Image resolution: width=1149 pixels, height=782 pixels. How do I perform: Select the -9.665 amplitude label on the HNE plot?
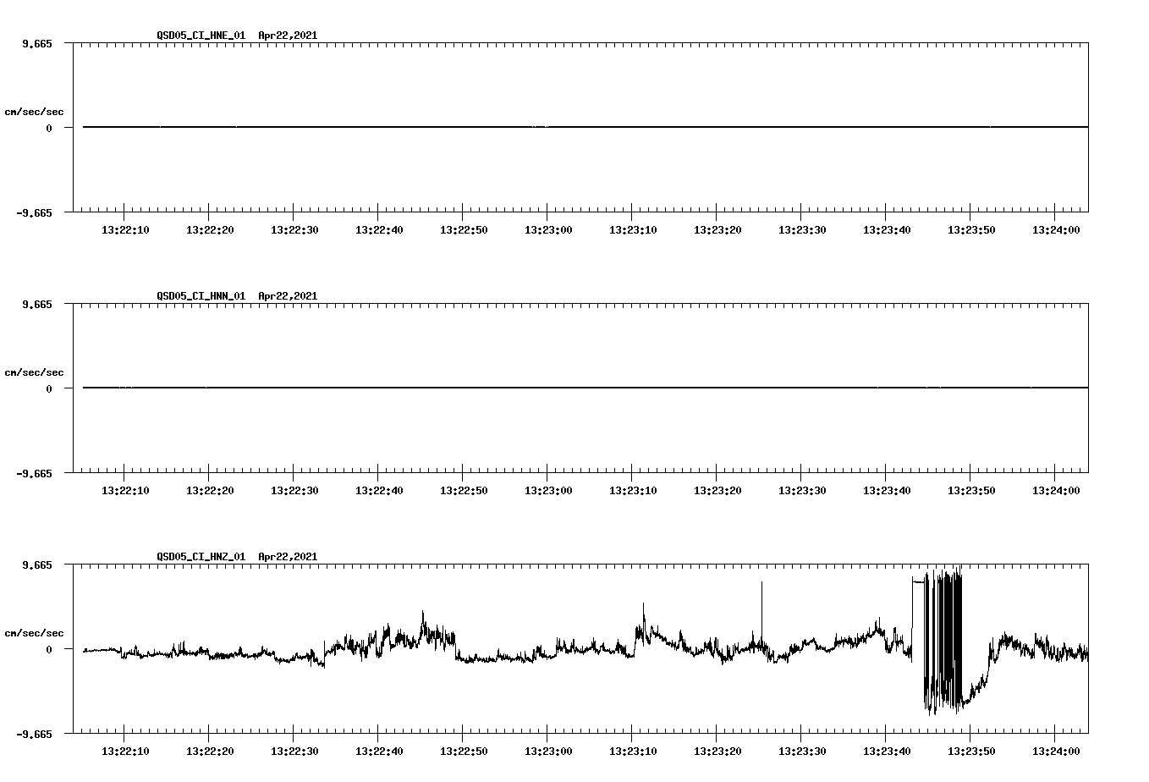pyautogui.click(x=32, y=212)
